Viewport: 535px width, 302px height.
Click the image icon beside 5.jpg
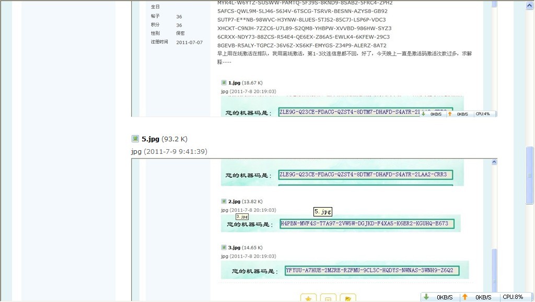[135, 139]
